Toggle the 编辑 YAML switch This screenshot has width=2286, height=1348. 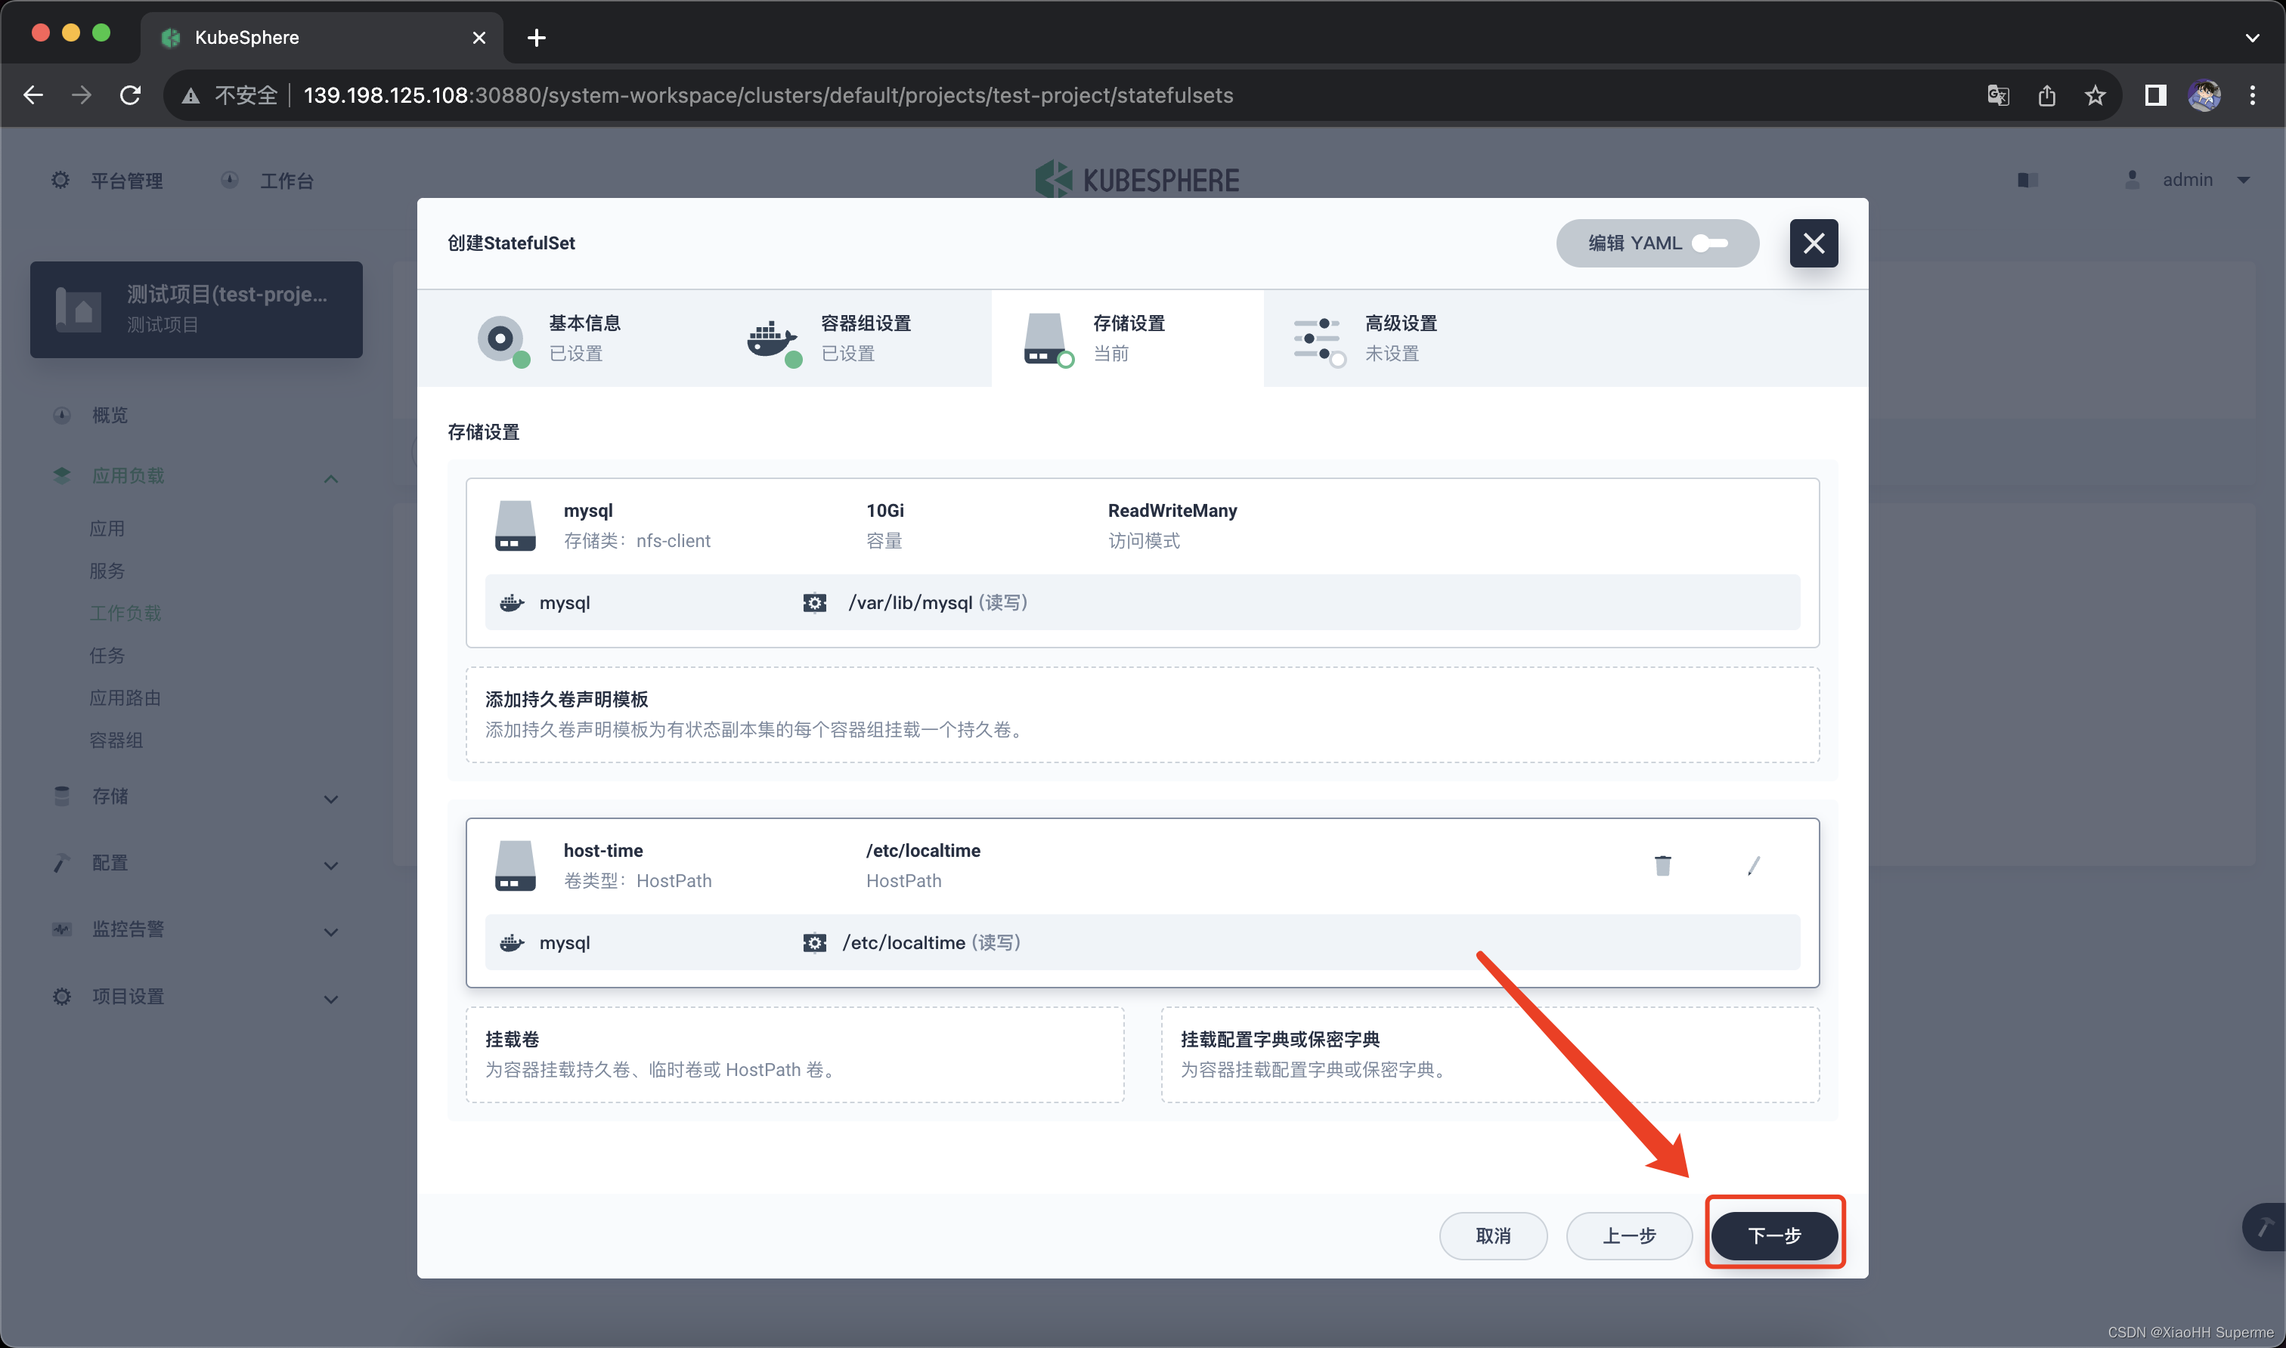pos(1709,243)
